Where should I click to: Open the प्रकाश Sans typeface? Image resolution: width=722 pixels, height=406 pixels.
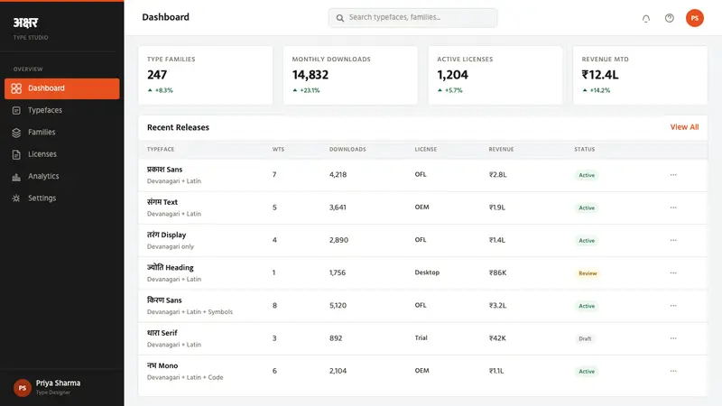tap(164, 170)
